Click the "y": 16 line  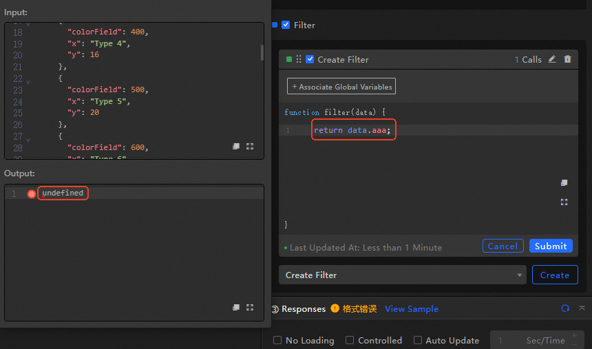click(x=83, y=55)
